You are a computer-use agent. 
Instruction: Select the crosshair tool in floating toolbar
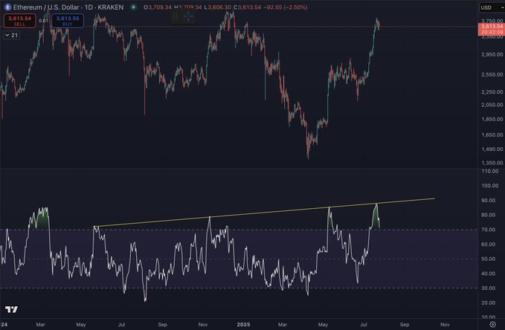click(188, 16)
